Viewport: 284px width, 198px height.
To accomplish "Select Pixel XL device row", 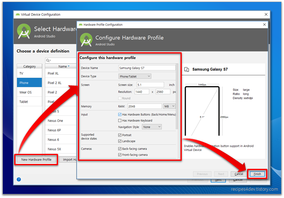I will [x=61, y=73].
